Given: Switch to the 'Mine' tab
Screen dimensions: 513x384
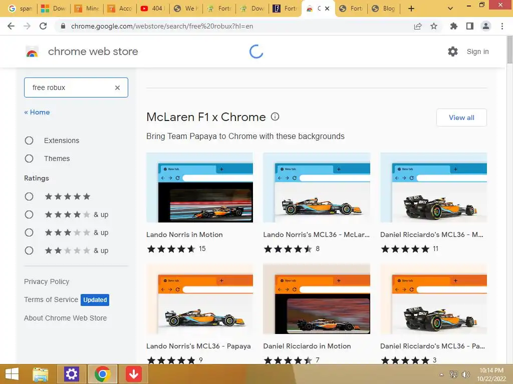Looking at the screenshot, I should coord(87,8).
